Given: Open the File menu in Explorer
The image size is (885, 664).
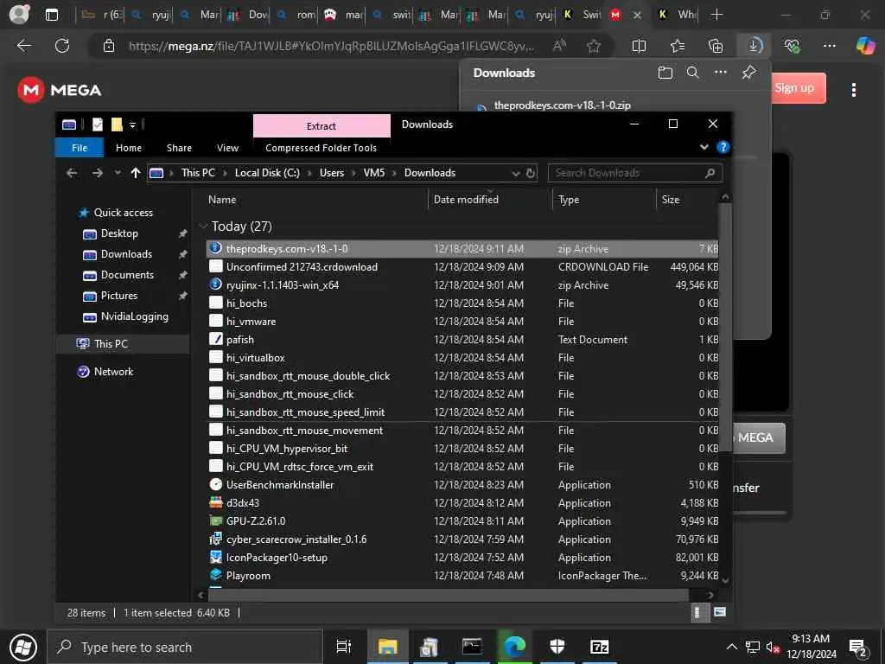Looking at the screenshot, I should (x=80, y=148).
